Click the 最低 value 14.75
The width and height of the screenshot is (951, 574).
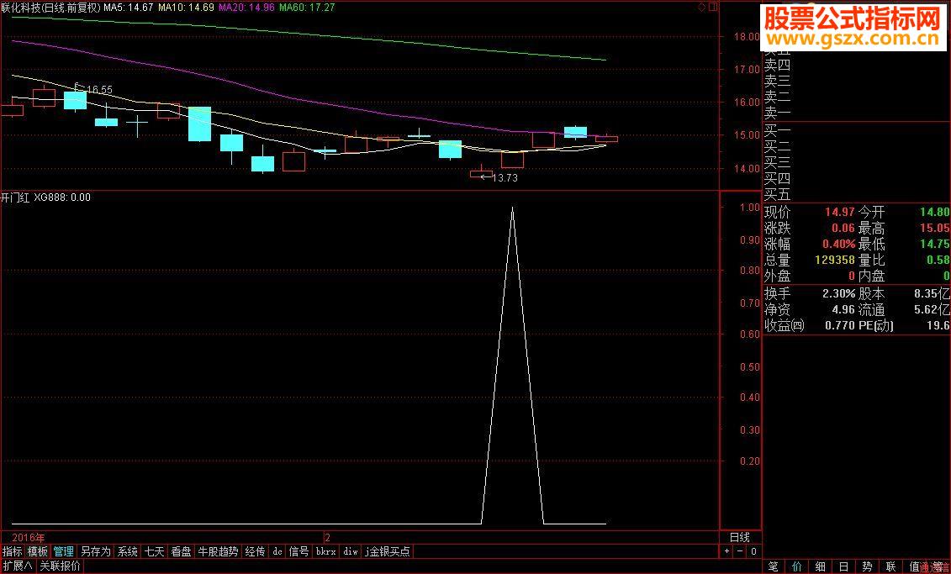coord(935,244)
